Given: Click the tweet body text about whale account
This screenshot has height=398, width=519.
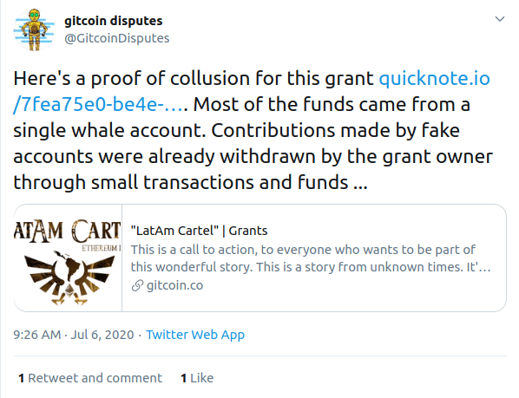Looking at the screenshot, I should (x=253, y=130).
